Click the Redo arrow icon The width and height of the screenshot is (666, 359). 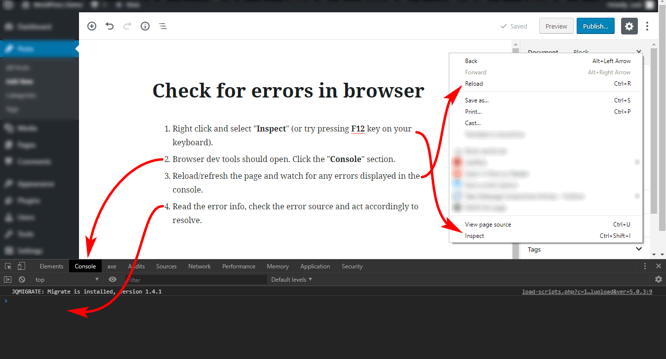click(x=127, y=26)
